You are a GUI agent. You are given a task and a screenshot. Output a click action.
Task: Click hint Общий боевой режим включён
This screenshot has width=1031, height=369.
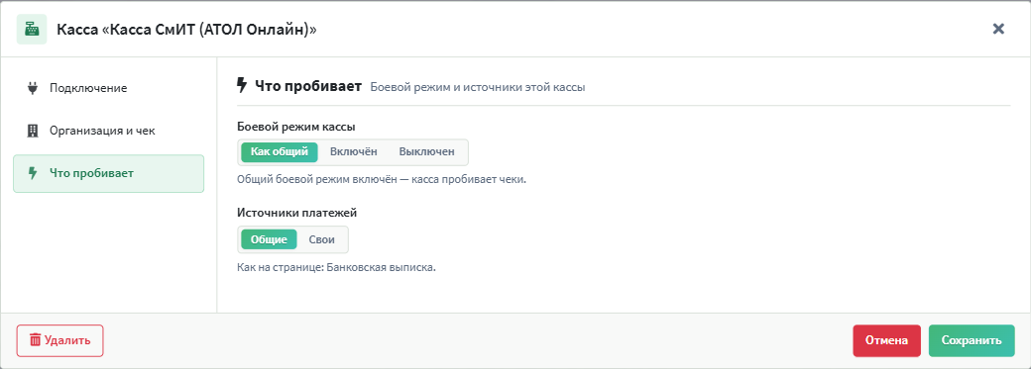tap(382, 180)
